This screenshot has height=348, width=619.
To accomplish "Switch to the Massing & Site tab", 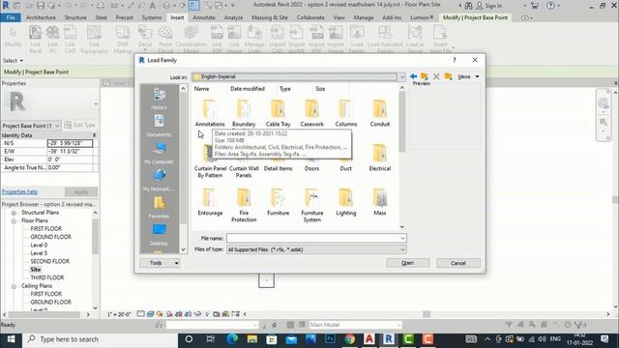I will 270,17.
